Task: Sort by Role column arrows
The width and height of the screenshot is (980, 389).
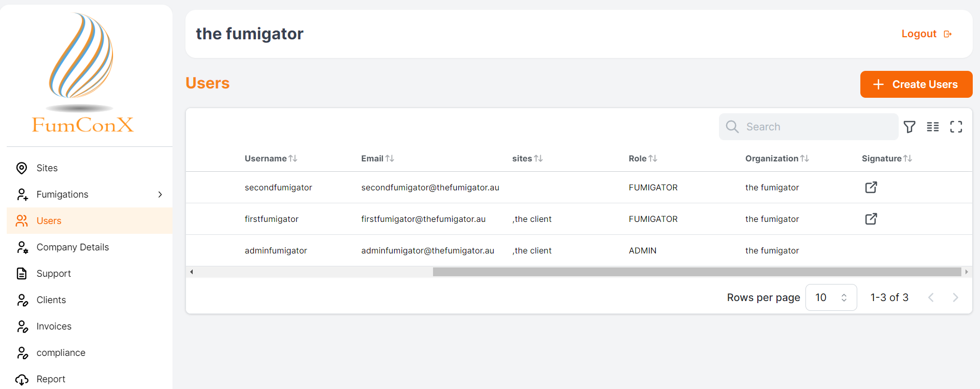Action: [653, 159]
